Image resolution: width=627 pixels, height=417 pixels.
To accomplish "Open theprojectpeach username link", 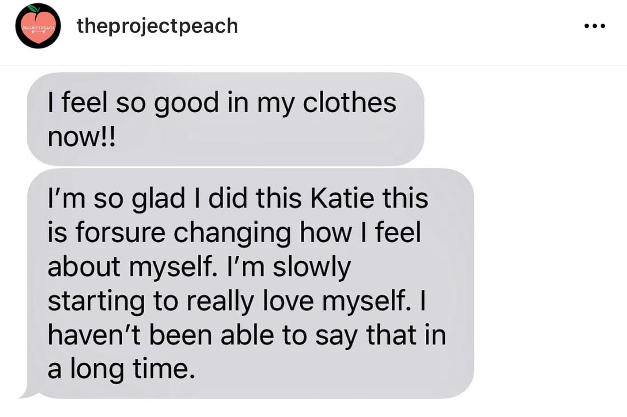I will (157, 26).
